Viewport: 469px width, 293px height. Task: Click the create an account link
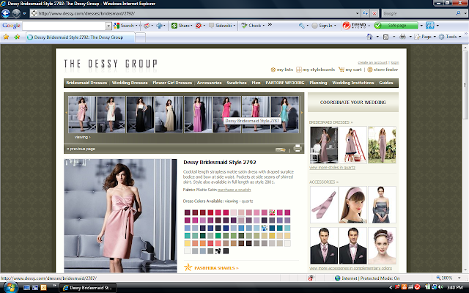372,62
